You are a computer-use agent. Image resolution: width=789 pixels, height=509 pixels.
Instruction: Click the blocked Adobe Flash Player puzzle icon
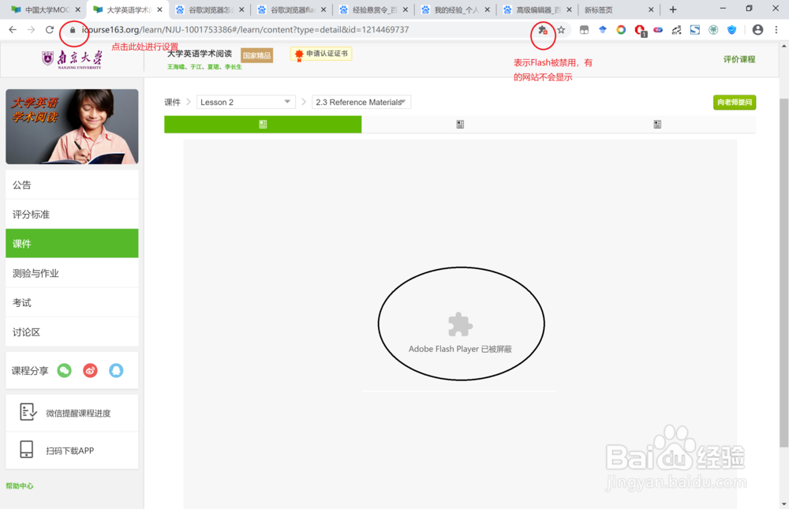pos(460,324)
